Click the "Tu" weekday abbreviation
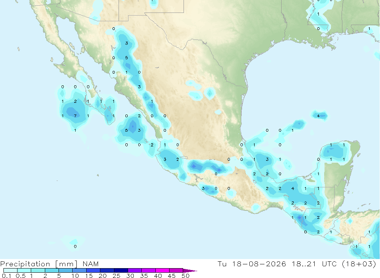 (x=222, y=264)
